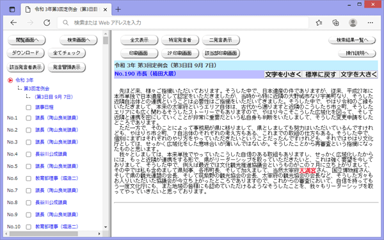Check the 議事日程 checkbox

coord(29,108)
